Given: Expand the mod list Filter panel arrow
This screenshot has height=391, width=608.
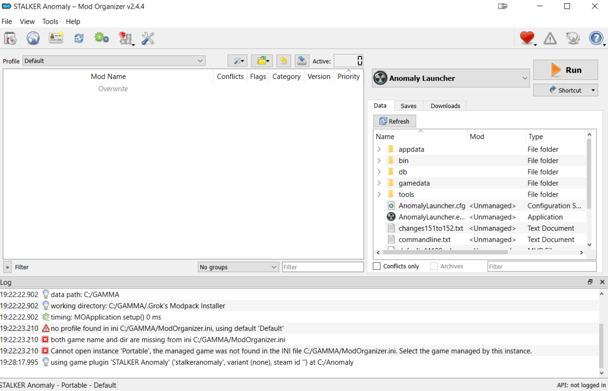Looking at the screenshot, I should pyautogui.click(x=8, y=267).
